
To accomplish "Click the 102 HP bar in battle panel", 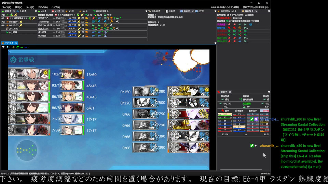I will click(225, 114).
